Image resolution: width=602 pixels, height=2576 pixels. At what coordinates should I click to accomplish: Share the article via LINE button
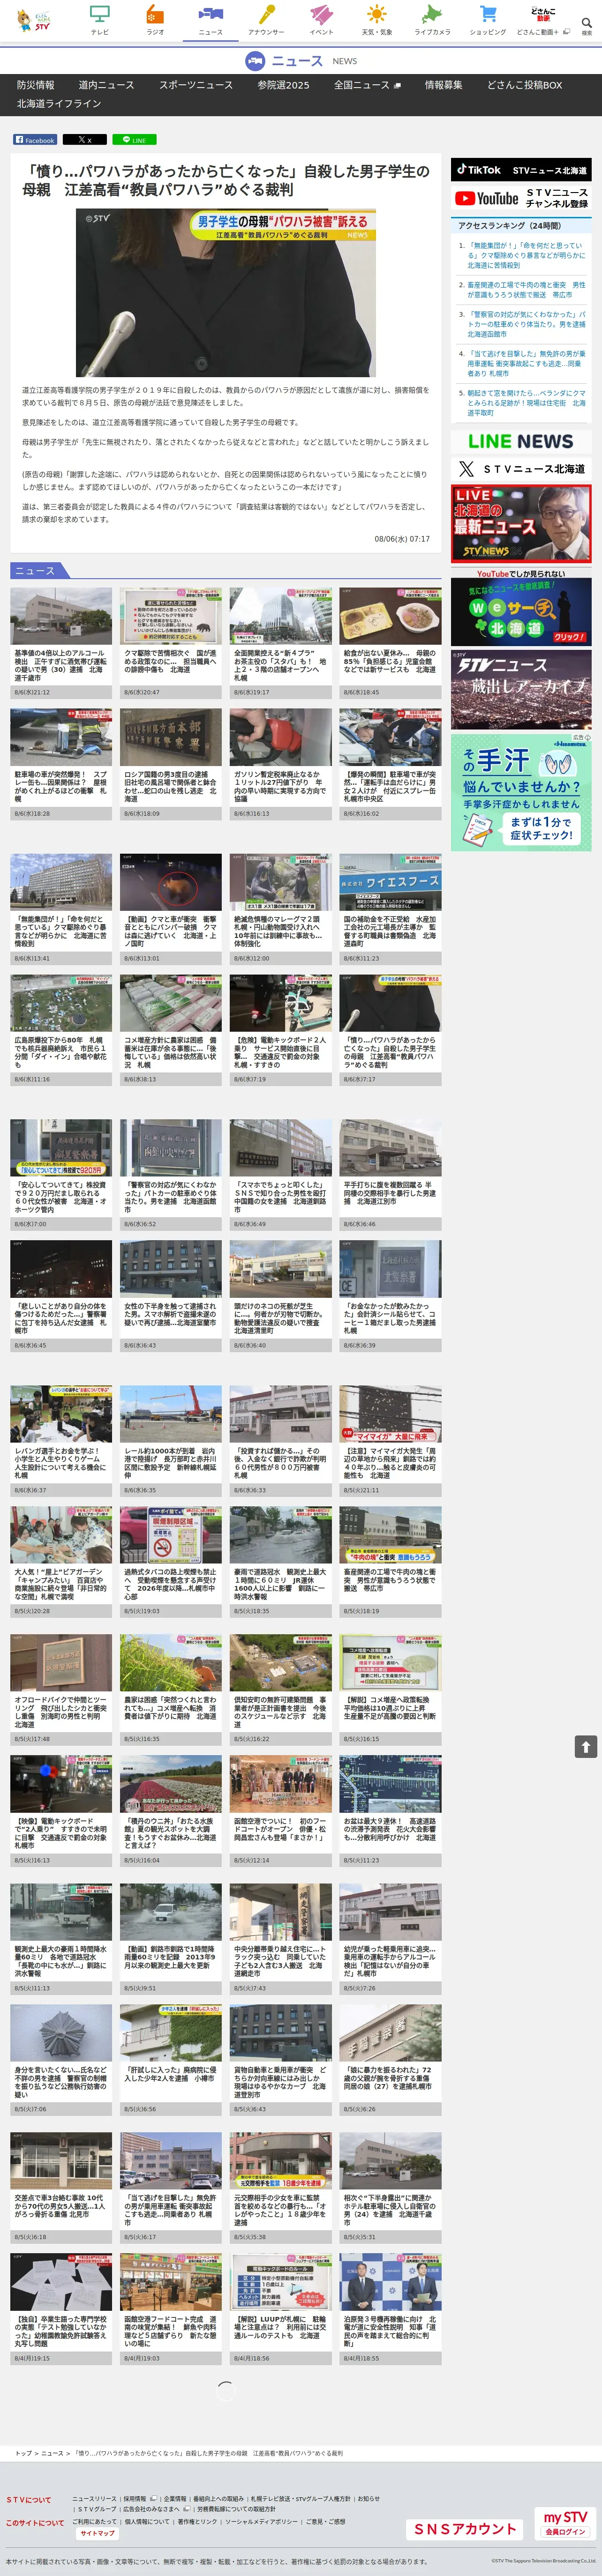134,140
